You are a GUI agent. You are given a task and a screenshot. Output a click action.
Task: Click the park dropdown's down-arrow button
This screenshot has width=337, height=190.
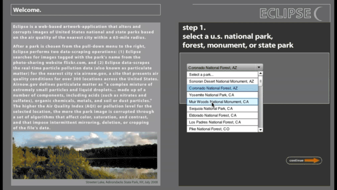click(259, 67)
